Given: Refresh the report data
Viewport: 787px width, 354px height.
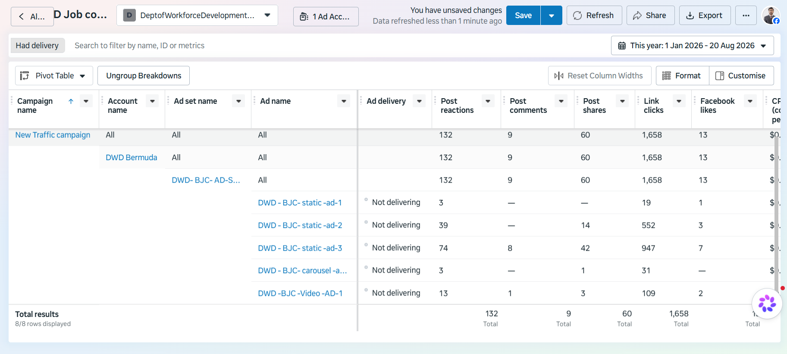Looking at the screenshot, I should 594,16.
